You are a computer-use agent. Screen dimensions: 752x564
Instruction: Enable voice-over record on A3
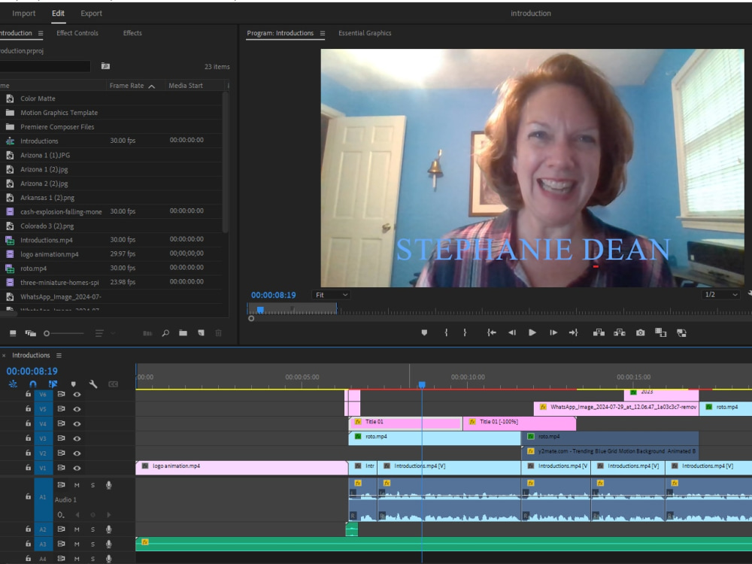pos(109,544)
